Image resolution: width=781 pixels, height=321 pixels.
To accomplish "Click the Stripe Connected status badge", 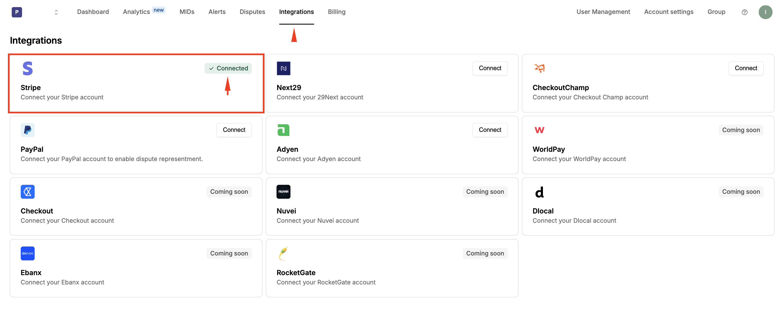I will click(228, 68).
